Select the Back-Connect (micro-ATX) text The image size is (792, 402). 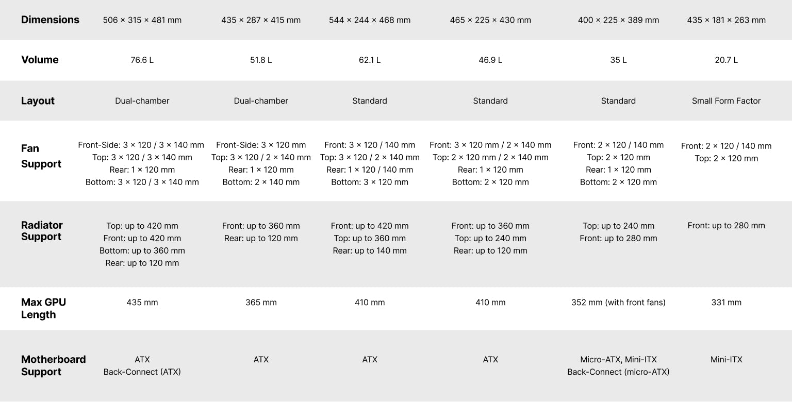(618, 372)
